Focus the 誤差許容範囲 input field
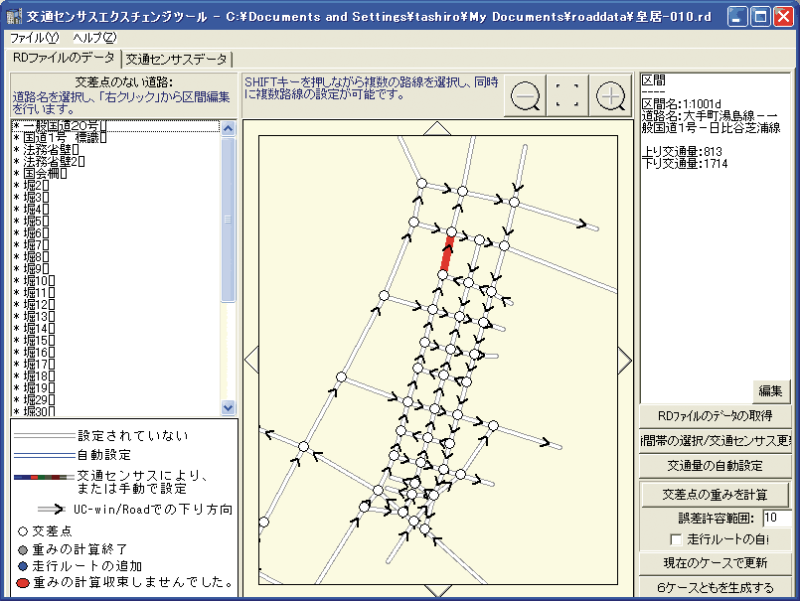Image resolution: width=800 pixels, height=601 pixels. pyautogui.click(x=776, y=518)
